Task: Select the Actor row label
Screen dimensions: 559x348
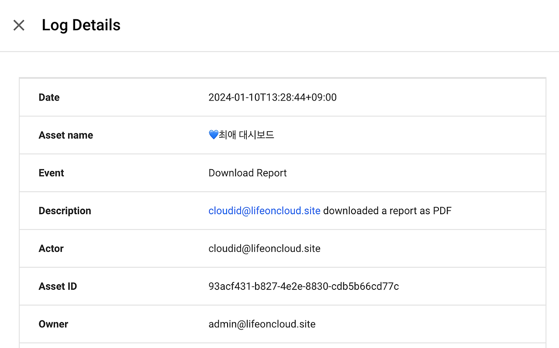Action: point(51,249)
